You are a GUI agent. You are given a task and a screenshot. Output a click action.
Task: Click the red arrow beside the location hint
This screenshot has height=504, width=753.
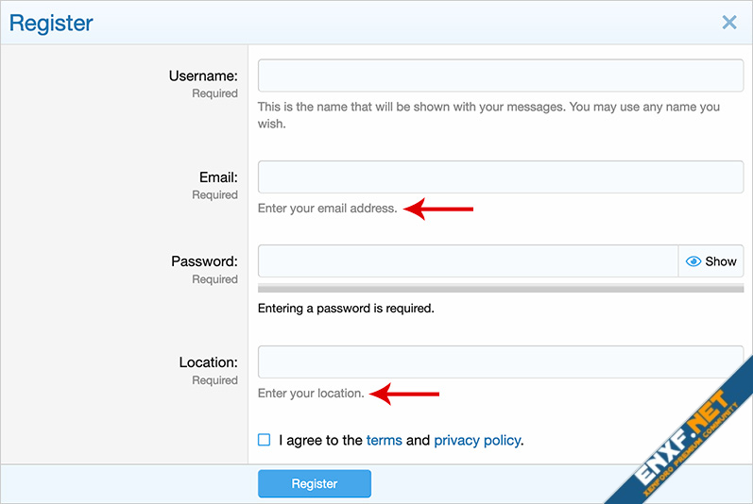point(404,394)
